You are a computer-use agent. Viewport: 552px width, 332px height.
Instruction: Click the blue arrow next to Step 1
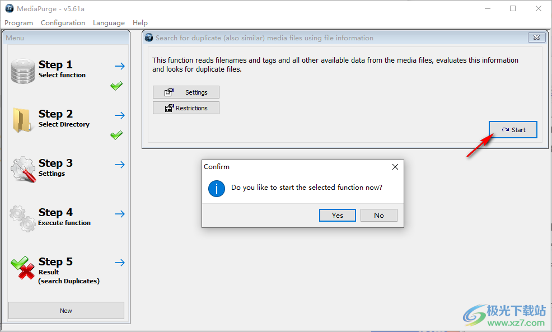coord(119,66)
